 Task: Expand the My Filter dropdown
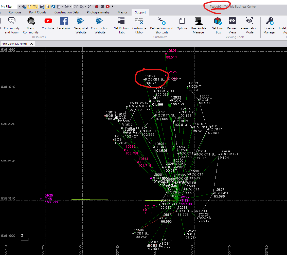click(x=19, y=7)
